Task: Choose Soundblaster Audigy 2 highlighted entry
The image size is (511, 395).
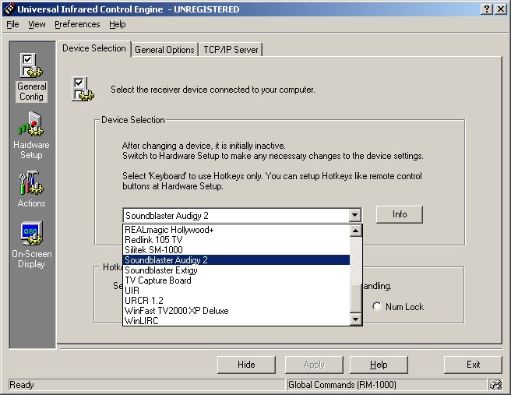Action: [236, 260]
